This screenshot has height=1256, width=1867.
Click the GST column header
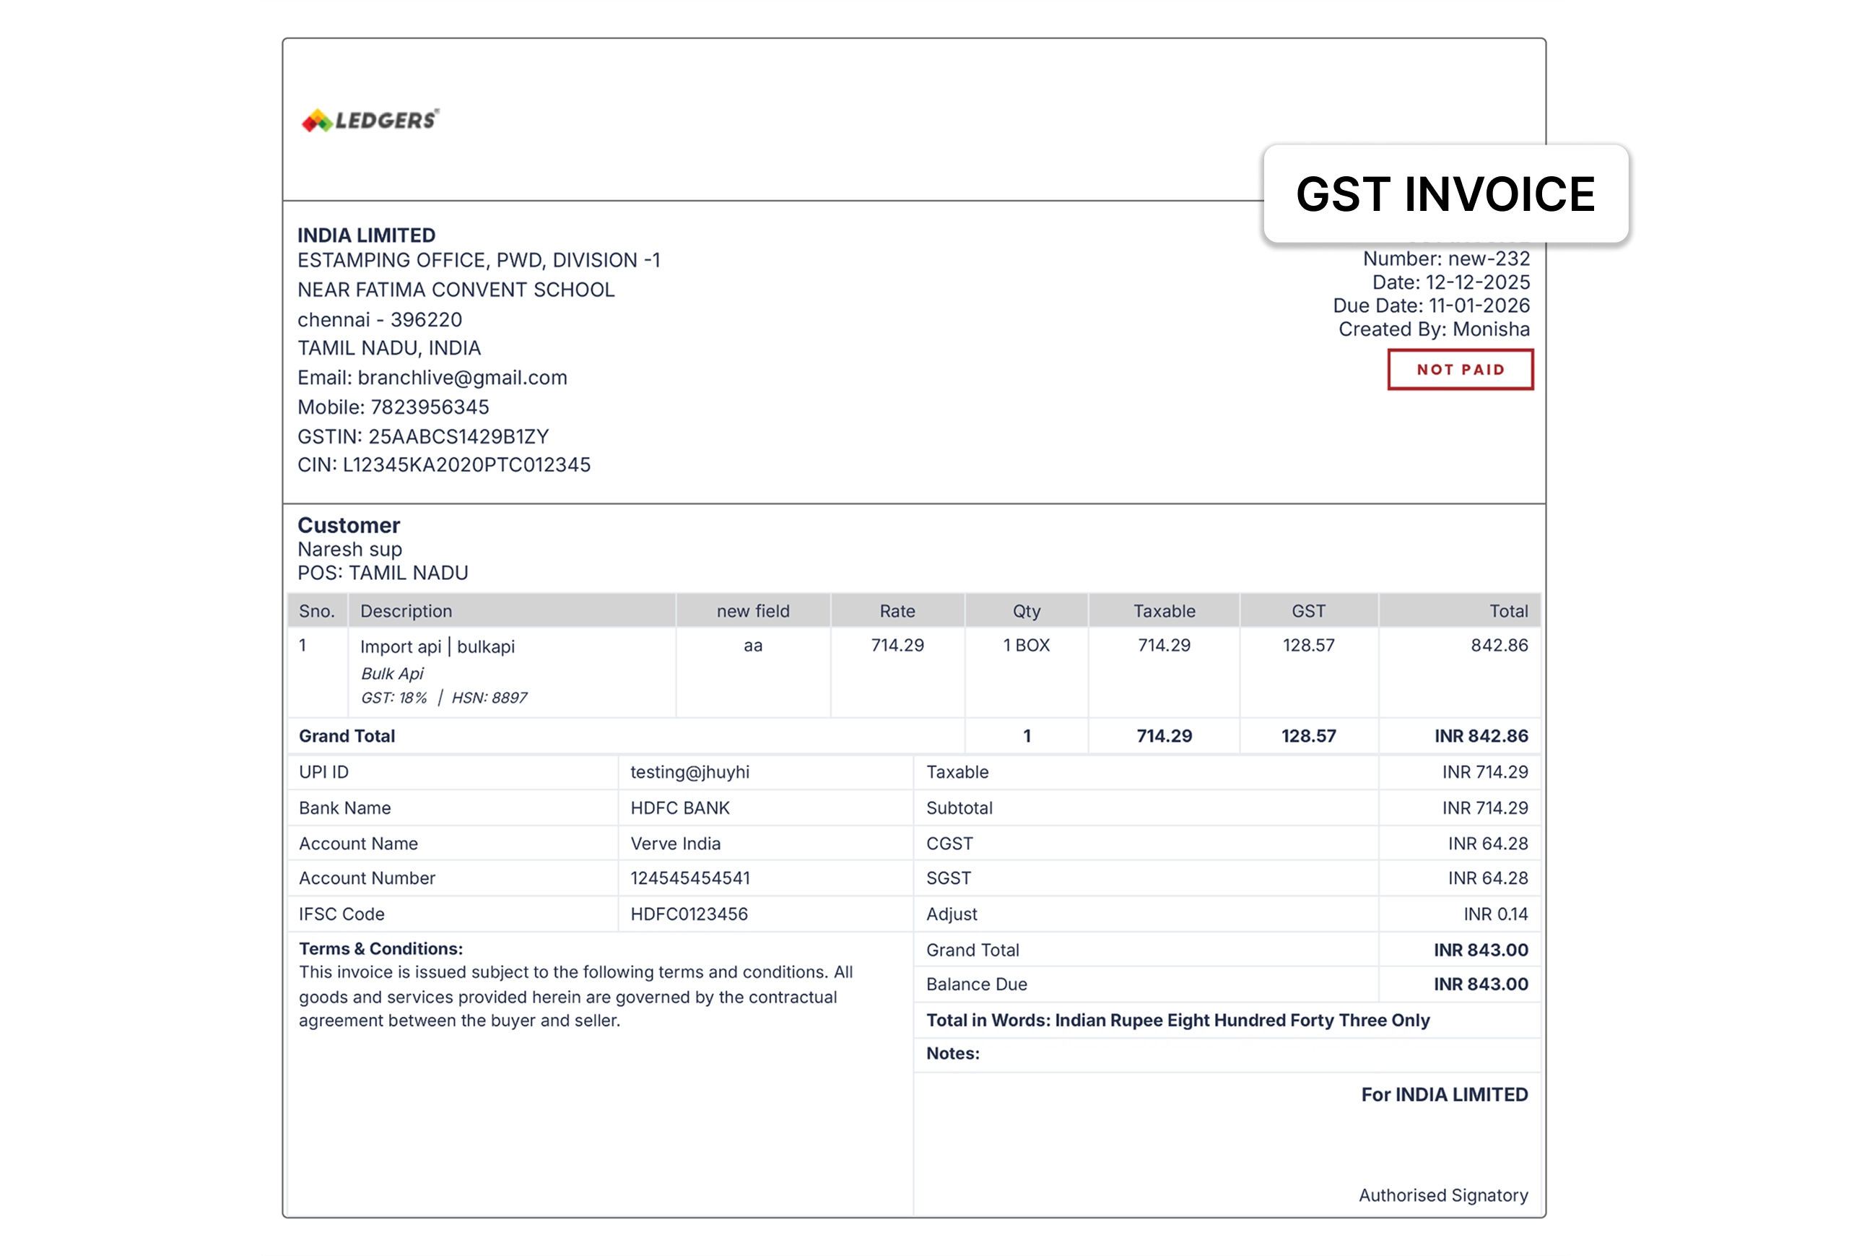coord(1308,611)
